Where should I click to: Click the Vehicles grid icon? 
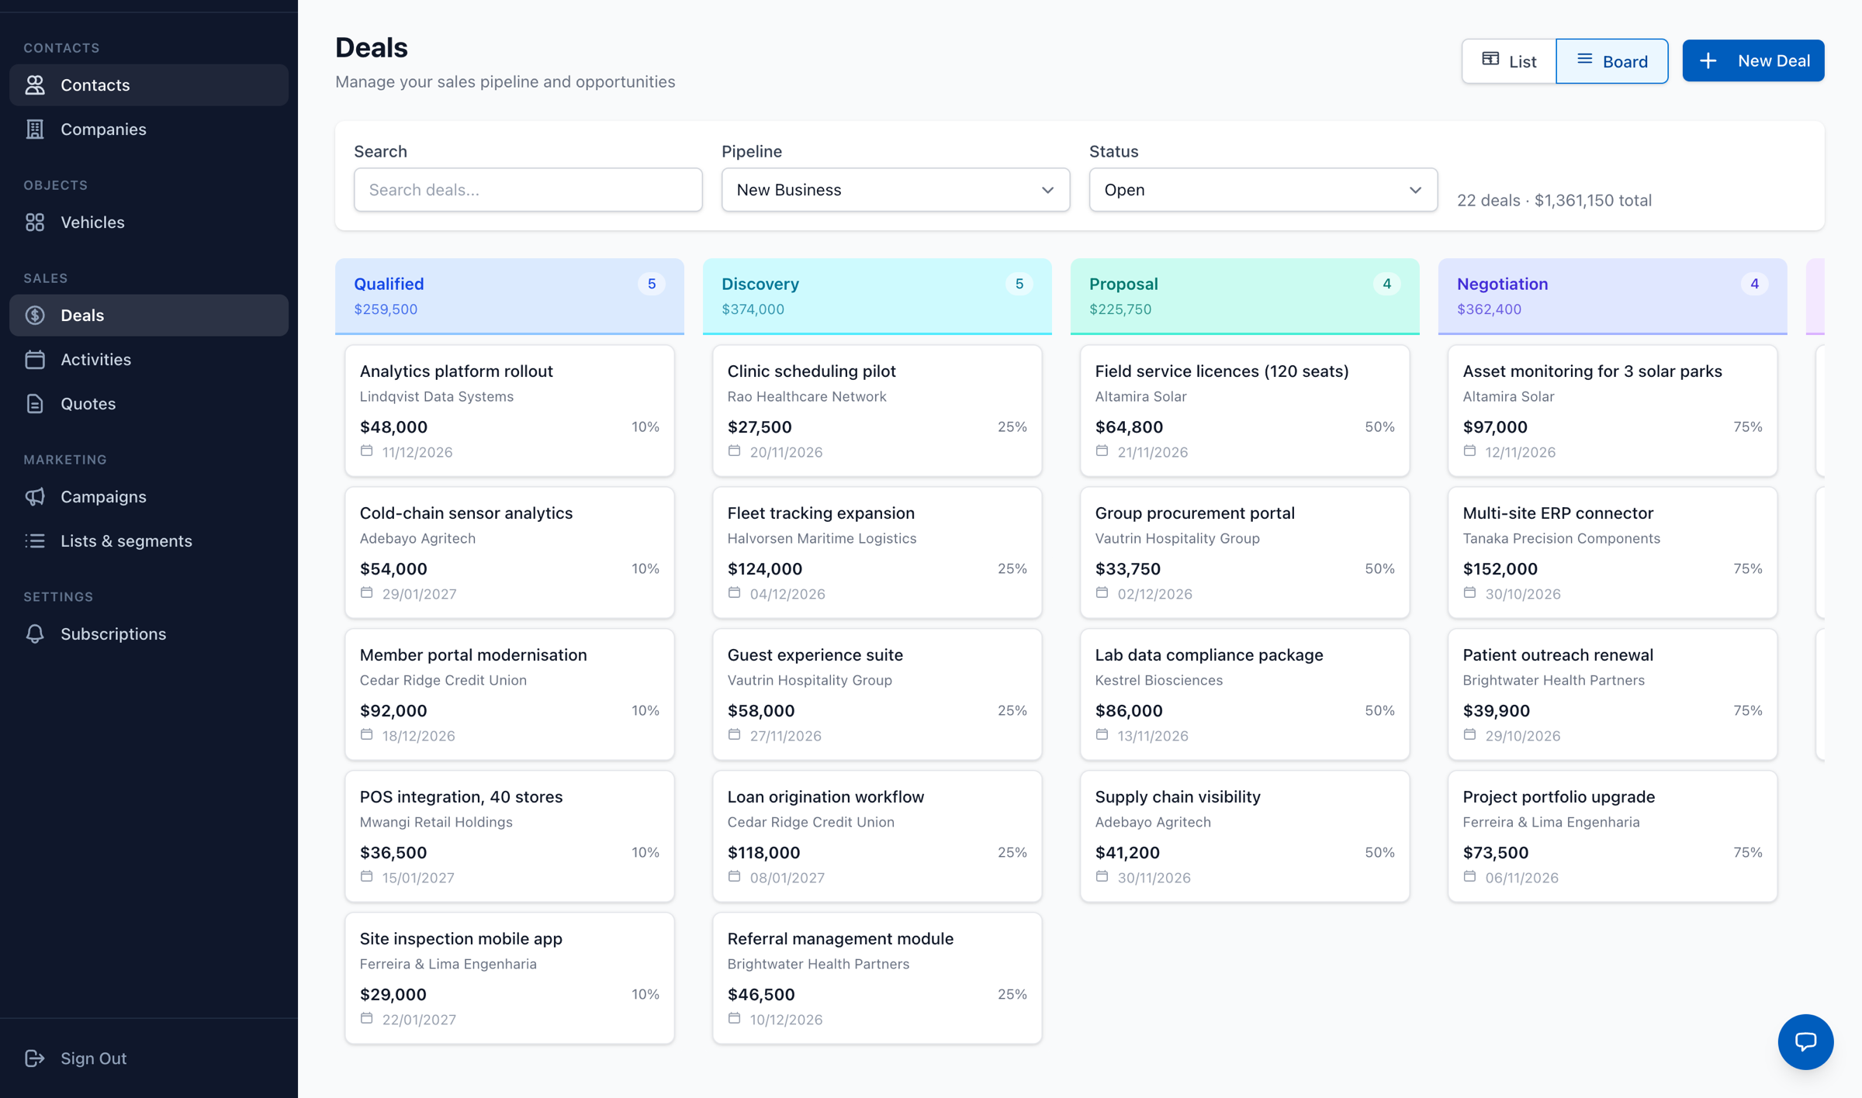35,222
